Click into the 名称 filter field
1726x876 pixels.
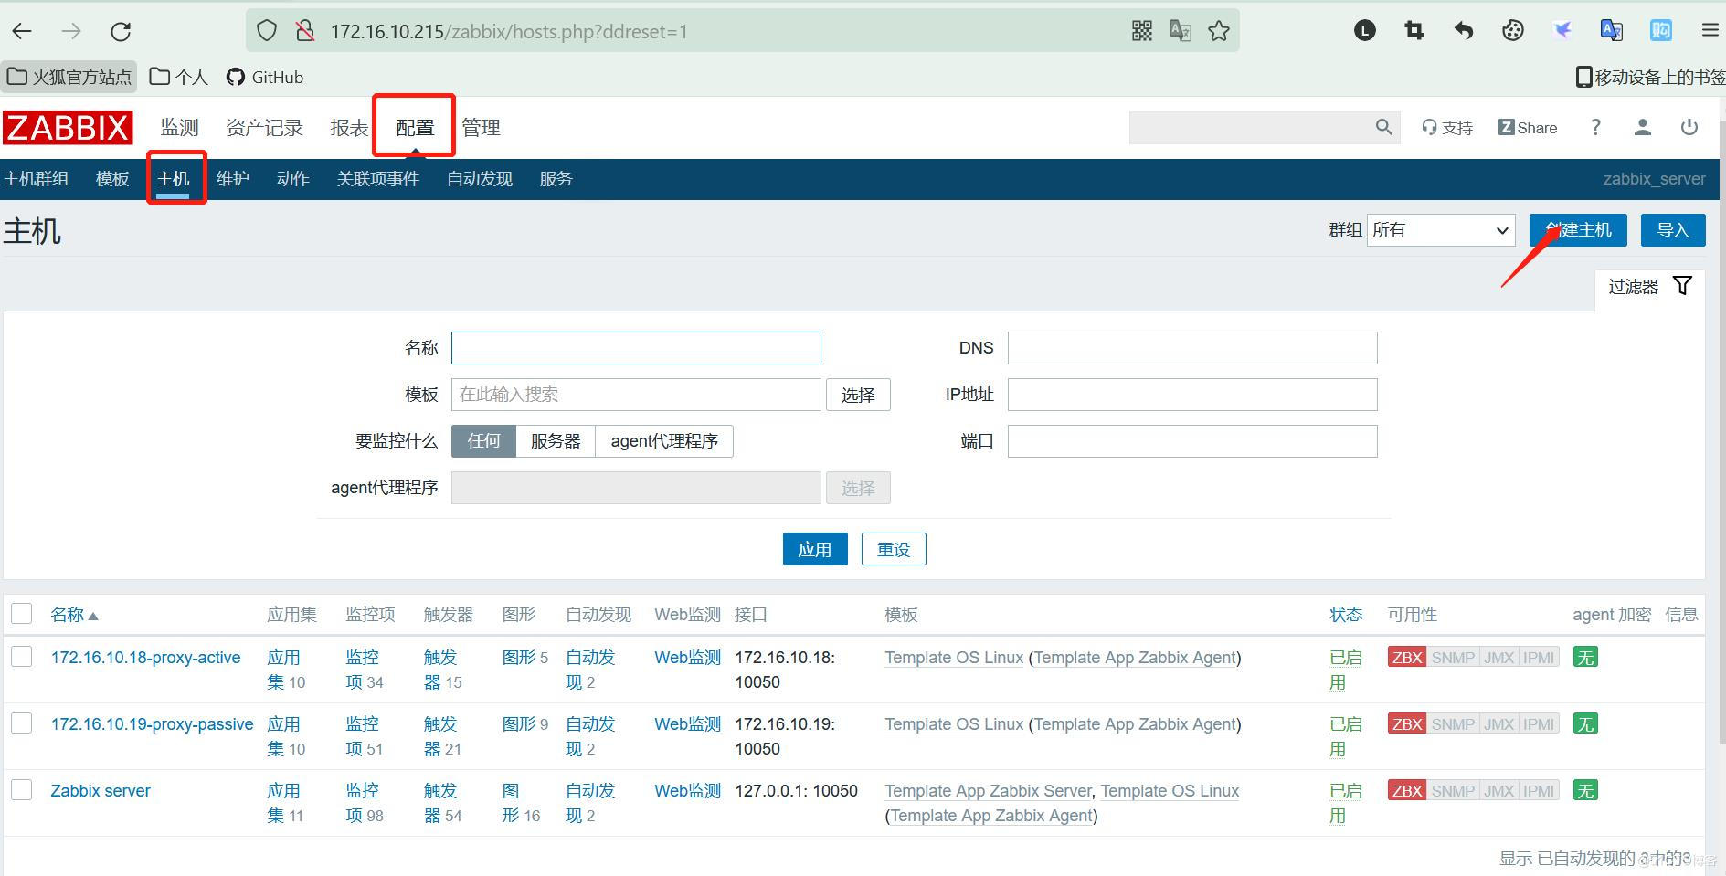[636, 348]
